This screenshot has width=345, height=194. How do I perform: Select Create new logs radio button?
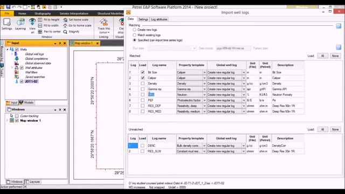click(x=134, y=30)
